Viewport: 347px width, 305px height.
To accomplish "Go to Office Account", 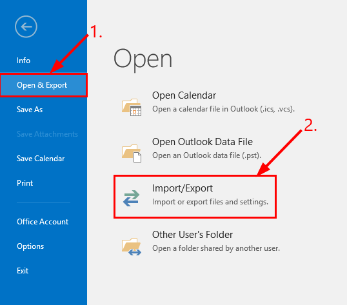I will point(43,222).
